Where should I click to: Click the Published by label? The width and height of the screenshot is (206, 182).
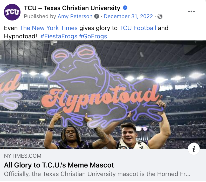40,17
